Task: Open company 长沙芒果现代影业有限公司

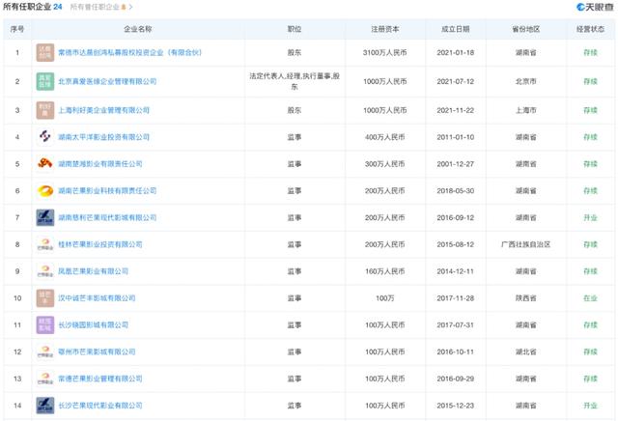Action: click(x=100, y=406)
